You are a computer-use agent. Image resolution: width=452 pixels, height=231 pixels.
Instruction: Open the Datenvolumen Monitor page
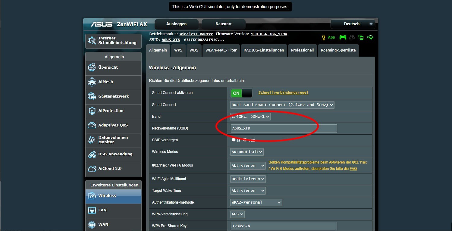(113, 140)
